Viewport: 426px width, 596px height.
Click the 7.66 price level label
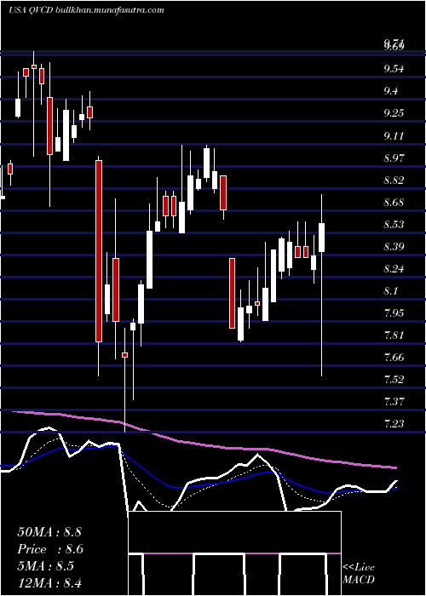pos(394,358)
